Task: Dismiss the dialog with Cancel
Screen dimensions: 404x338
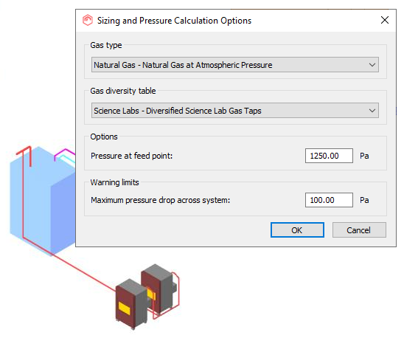Action: click(x=359, y=230)
